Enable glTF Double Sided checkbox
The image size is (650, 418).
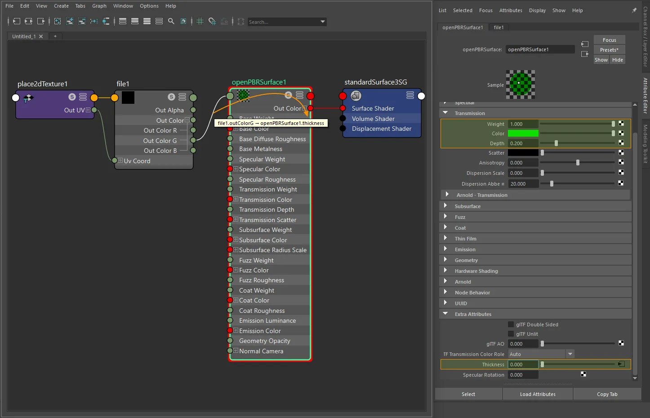tap(511, 324)
